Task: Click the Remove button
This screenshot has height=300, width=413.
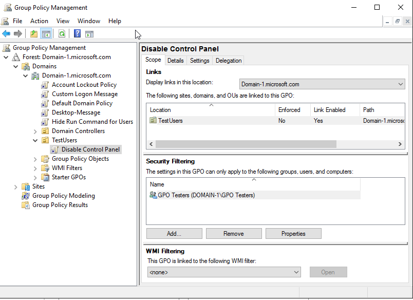Action: coord(234,234)
